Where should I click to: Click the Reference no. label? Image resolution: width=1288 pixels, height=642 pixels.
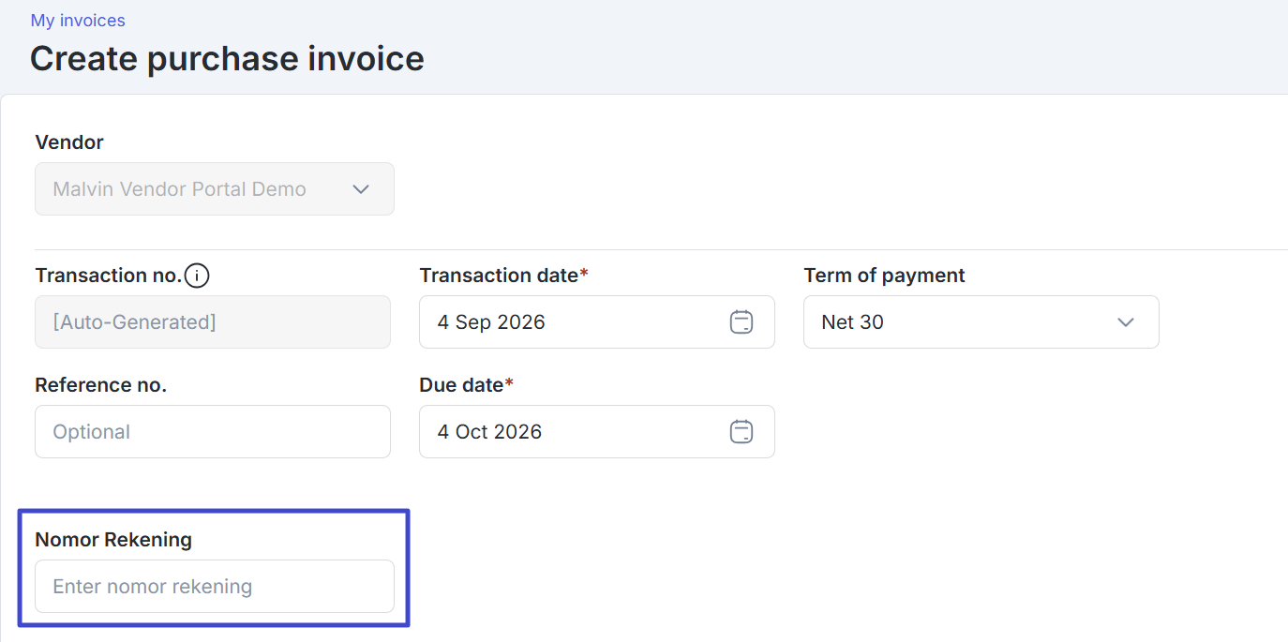coord(100,385)
